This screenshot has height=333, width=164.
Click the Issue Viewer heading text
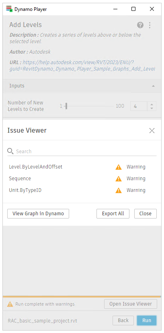(x=27, y=130)
